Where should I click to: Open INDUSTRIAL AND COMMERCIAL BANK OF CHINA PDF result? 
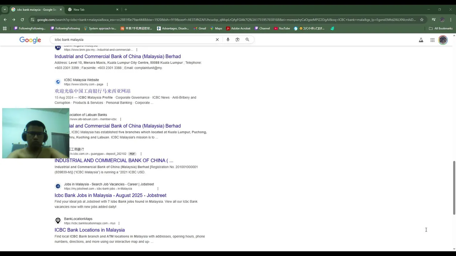(114, 161)
